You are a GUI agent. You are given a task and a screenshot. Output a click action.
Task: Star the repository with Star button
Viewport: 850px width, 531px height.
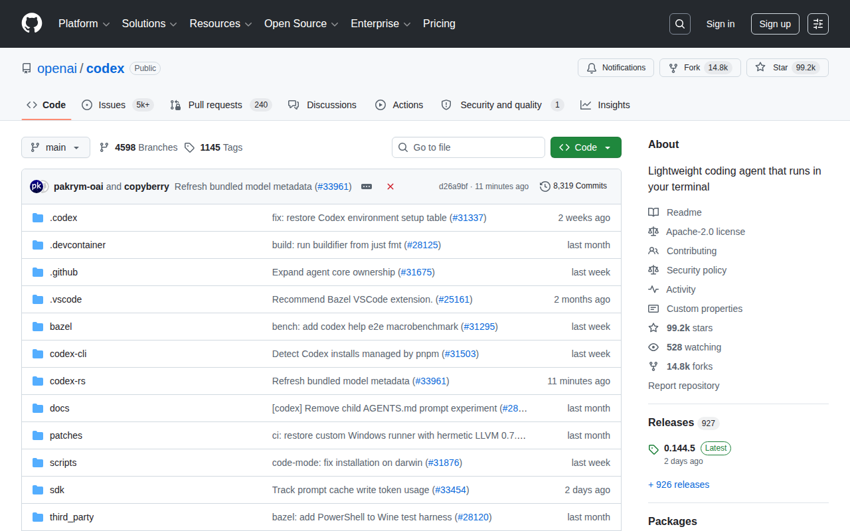[x=788, y=68]
